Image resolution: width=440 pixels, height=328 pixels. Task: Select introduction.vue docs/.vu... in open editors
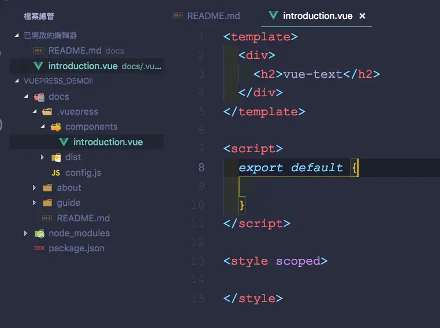point(87,66)
